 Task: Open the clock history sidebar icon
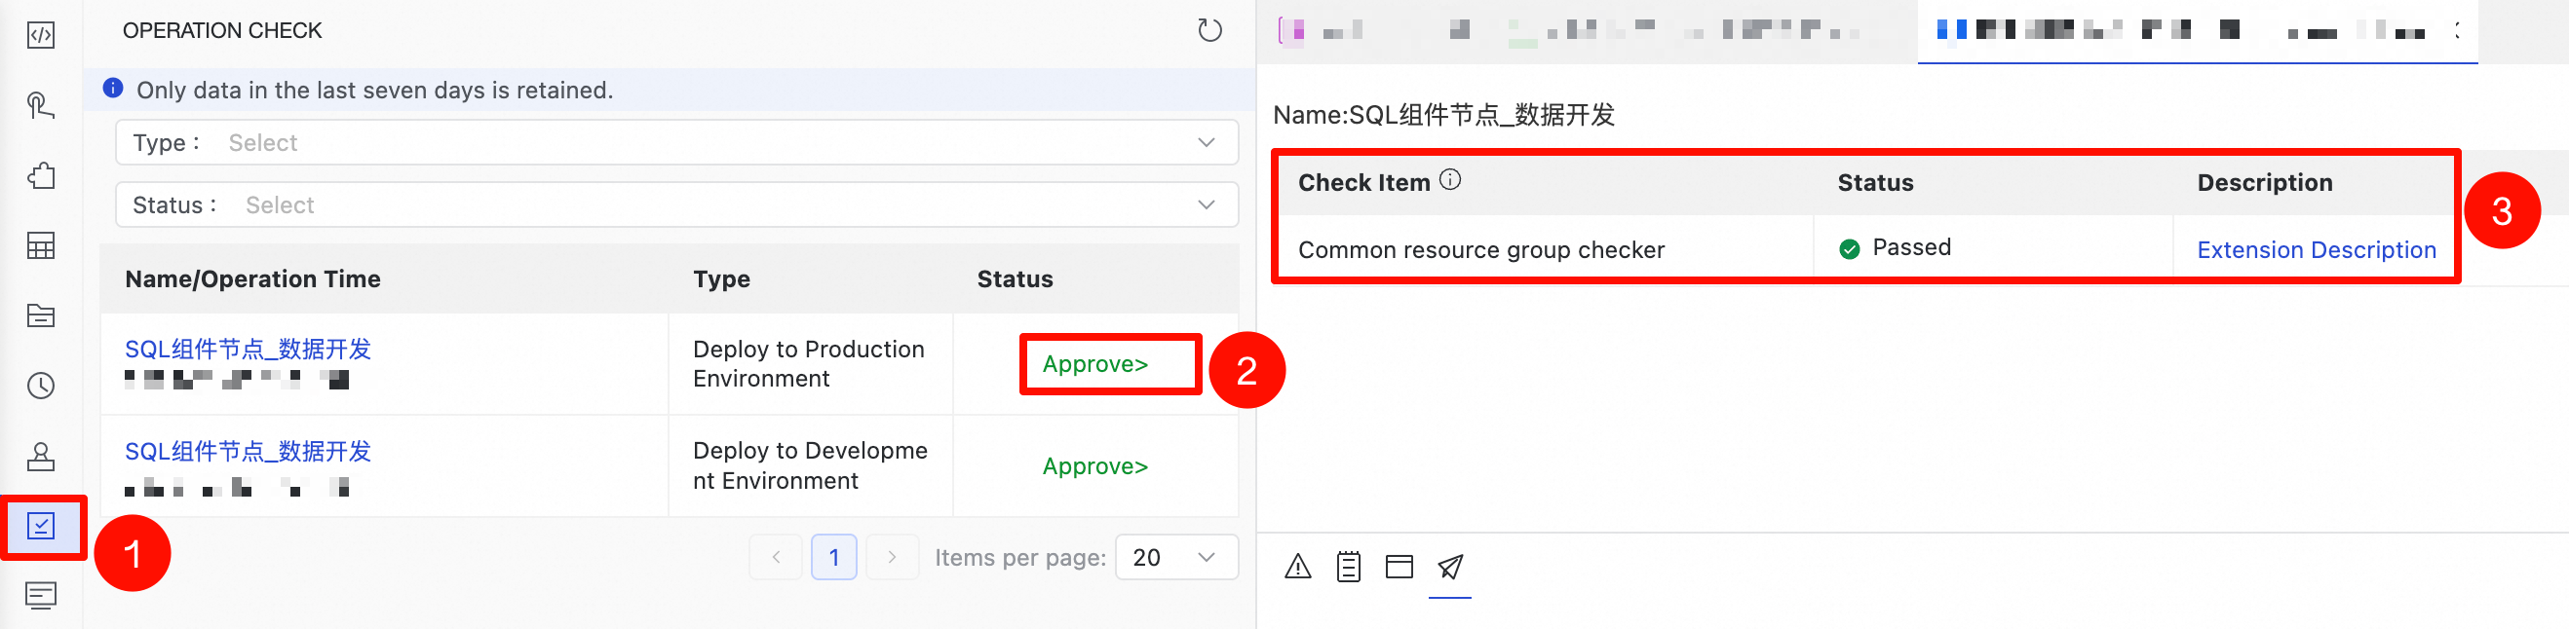pos(41,386)
